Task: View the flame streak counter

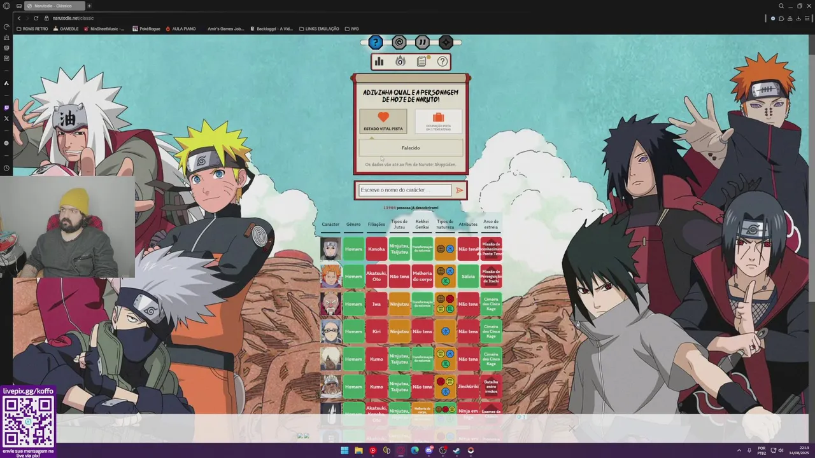Action: (400, 62)
